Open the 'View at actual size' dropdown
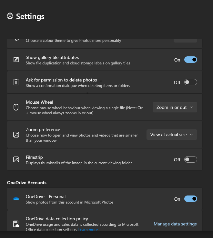This screenshot has height=238, width=213. pyautogui.click(x=172, y=135)
